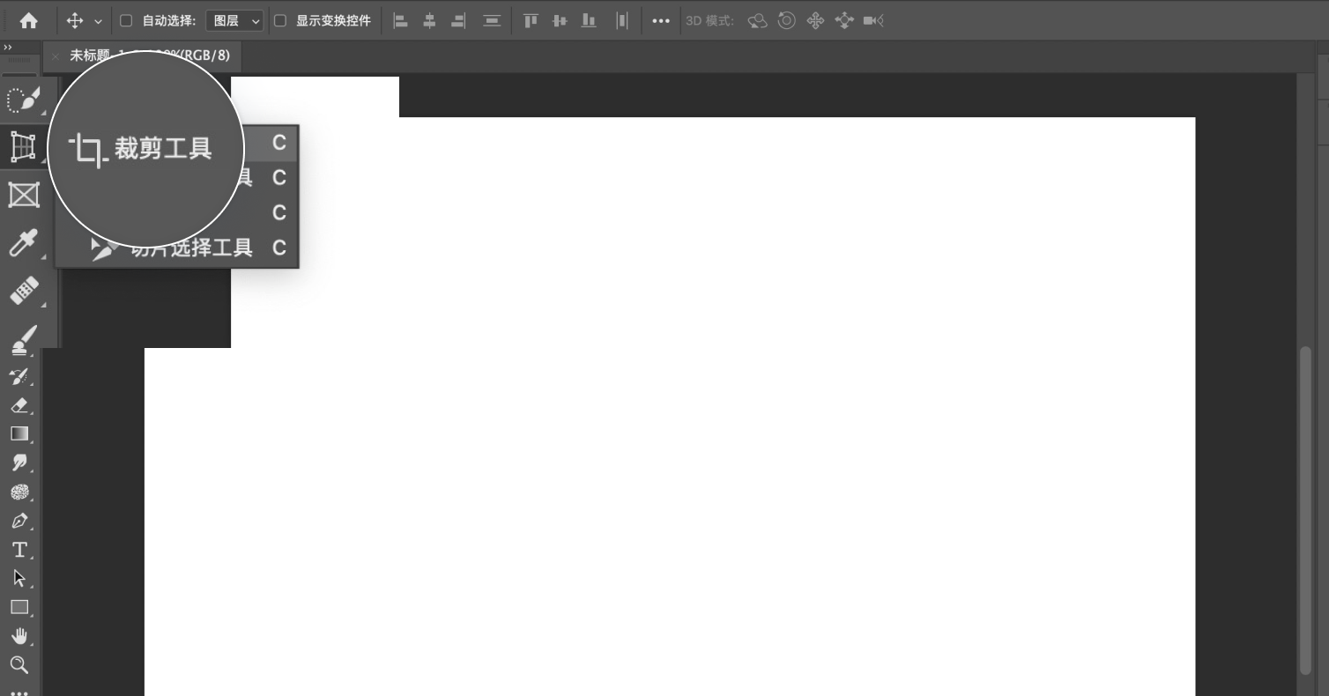The width and height of the screenshot is (1329, 696).
Task: Select the Rectangle shape tool
Action: (19, 607)
